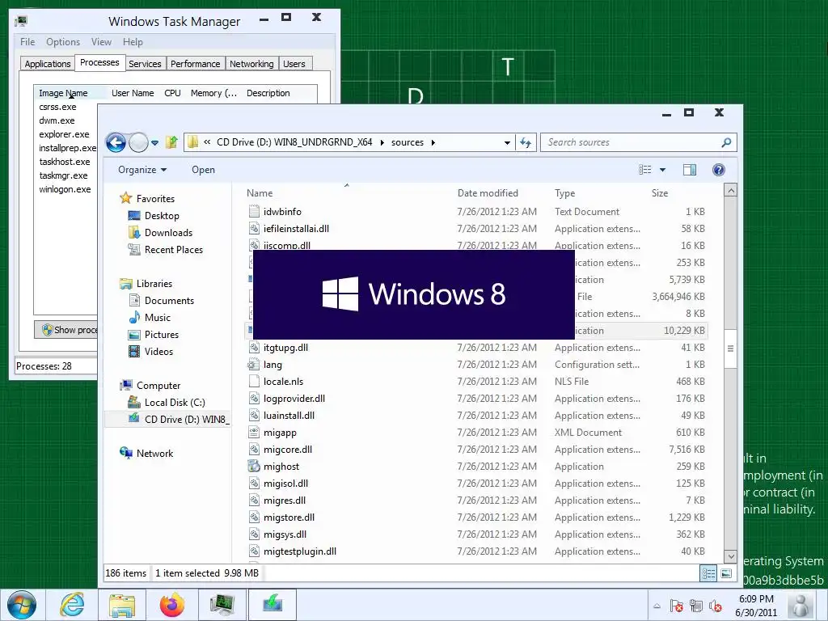Image resolution: width=828 pixels, height=621 pixels.
Task: Open Options menu in Task Manager
Action: [x=63, y=42]
